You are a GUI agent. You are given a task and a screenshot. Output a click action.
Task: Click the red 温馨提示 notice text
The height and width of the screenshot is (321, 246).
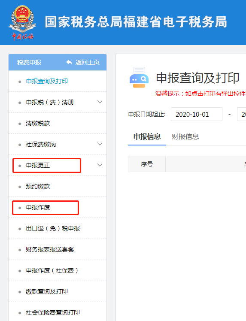[x=200, y=94]
